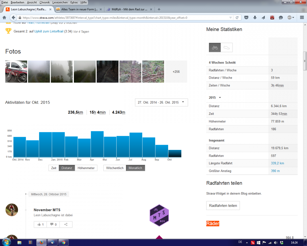Expand the 2015 year selector
307x246 pixels.
[x=220, y=98]
